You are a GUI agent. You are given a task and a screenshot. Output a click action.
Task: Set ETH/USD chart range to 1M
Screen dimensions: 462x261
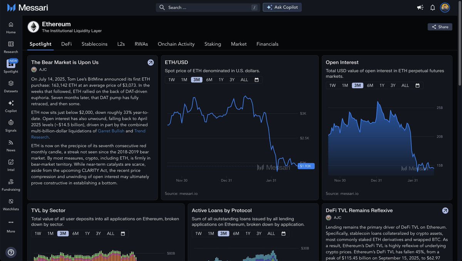184,80
